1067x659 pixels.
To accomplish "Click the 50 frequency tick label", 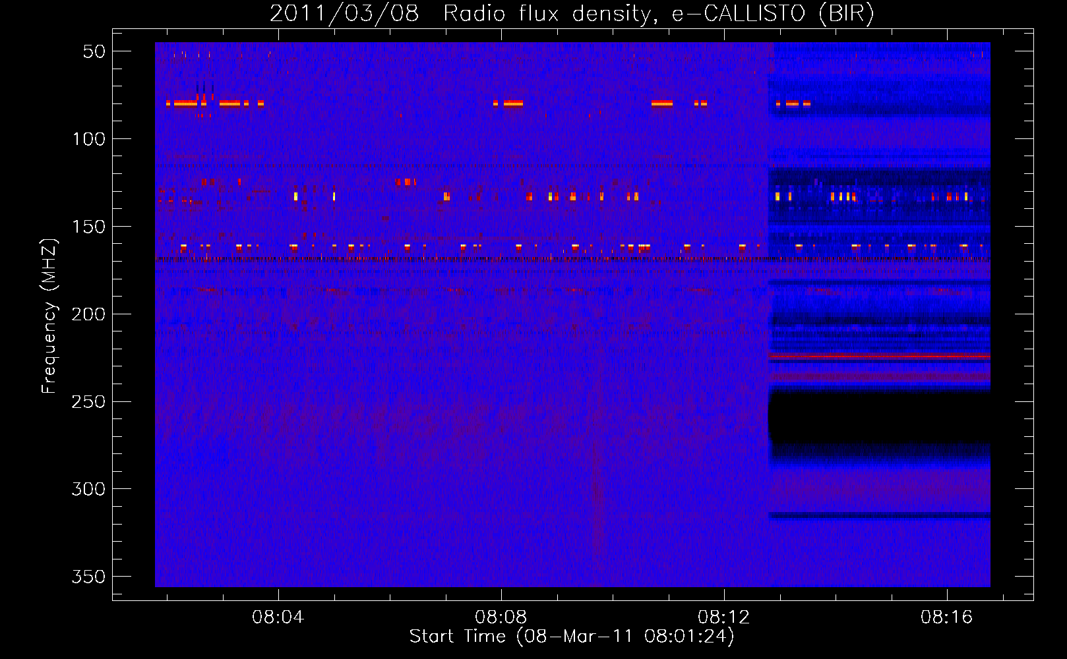I will (94, 51).
